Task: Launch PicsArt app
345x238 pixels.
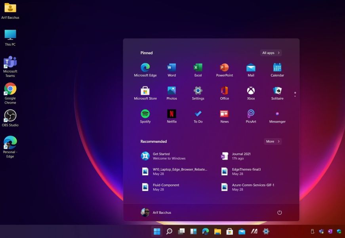Action: (x=251, y=116)
